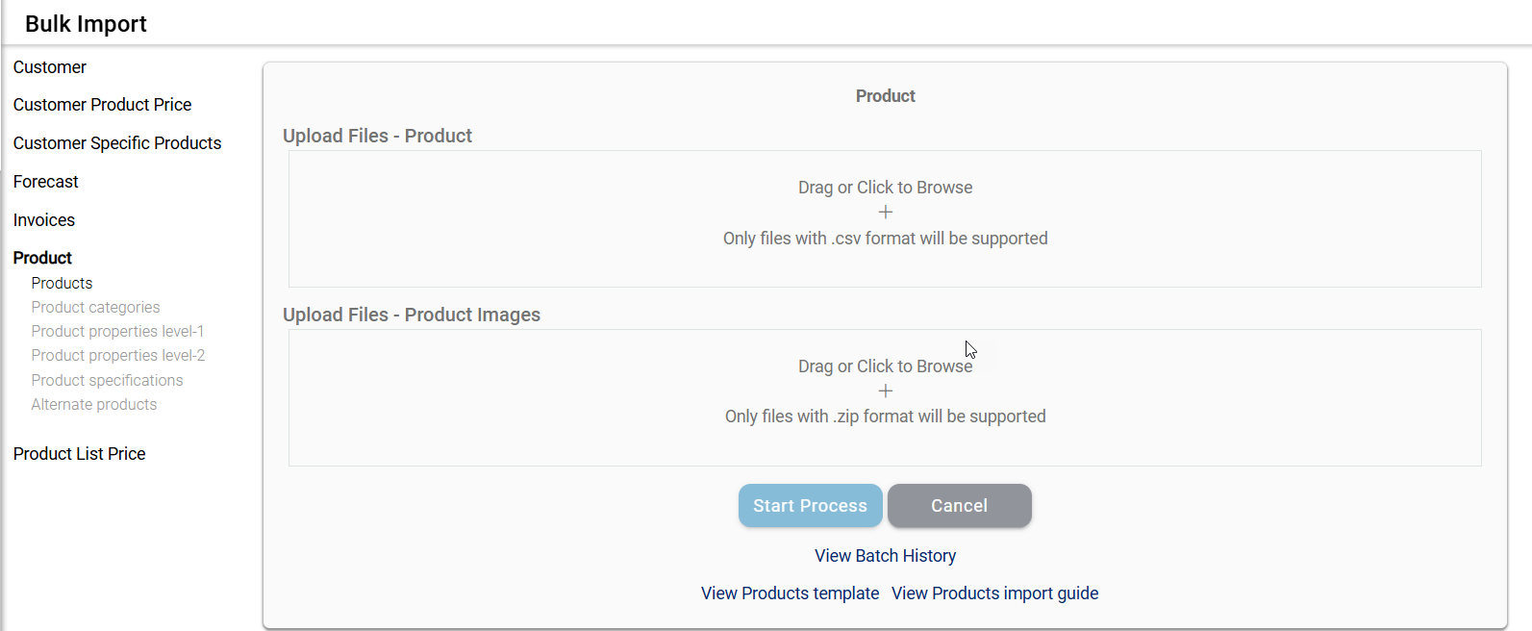
Task: Open View Batch History link
Action: point(885,556)
